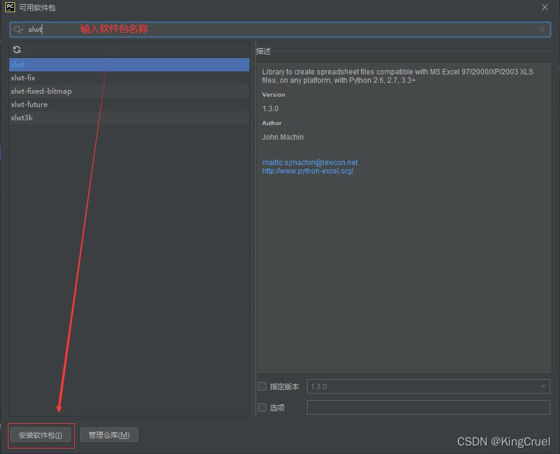Viewport: 560px width, 454px height.
Task: Click the search magnifier icon
Action: click(18, 30)
